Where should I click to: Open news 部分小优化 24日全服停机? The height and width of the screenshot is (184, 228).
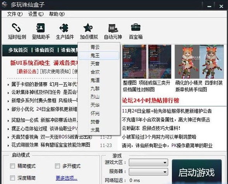click(45, 109)
